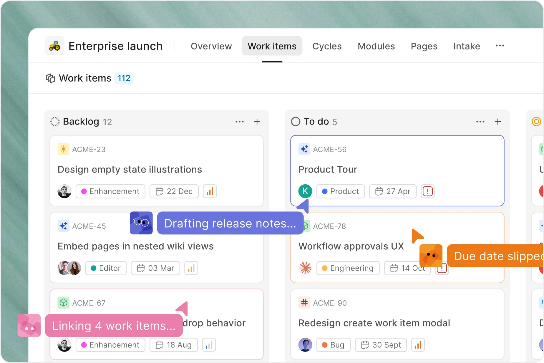The image size is (544, 363).
Task: Open Backlog column more options menu
Action: tap(240, 122)
